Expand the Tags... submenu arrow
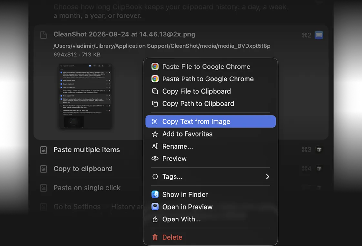Screen dimensions: 362x246 (267, 177)
